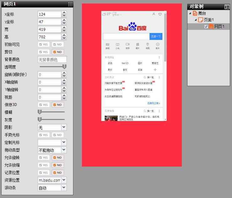Click 换一批 in 百度推荐 section
This screenshot has height=198, width=232.
150,111
